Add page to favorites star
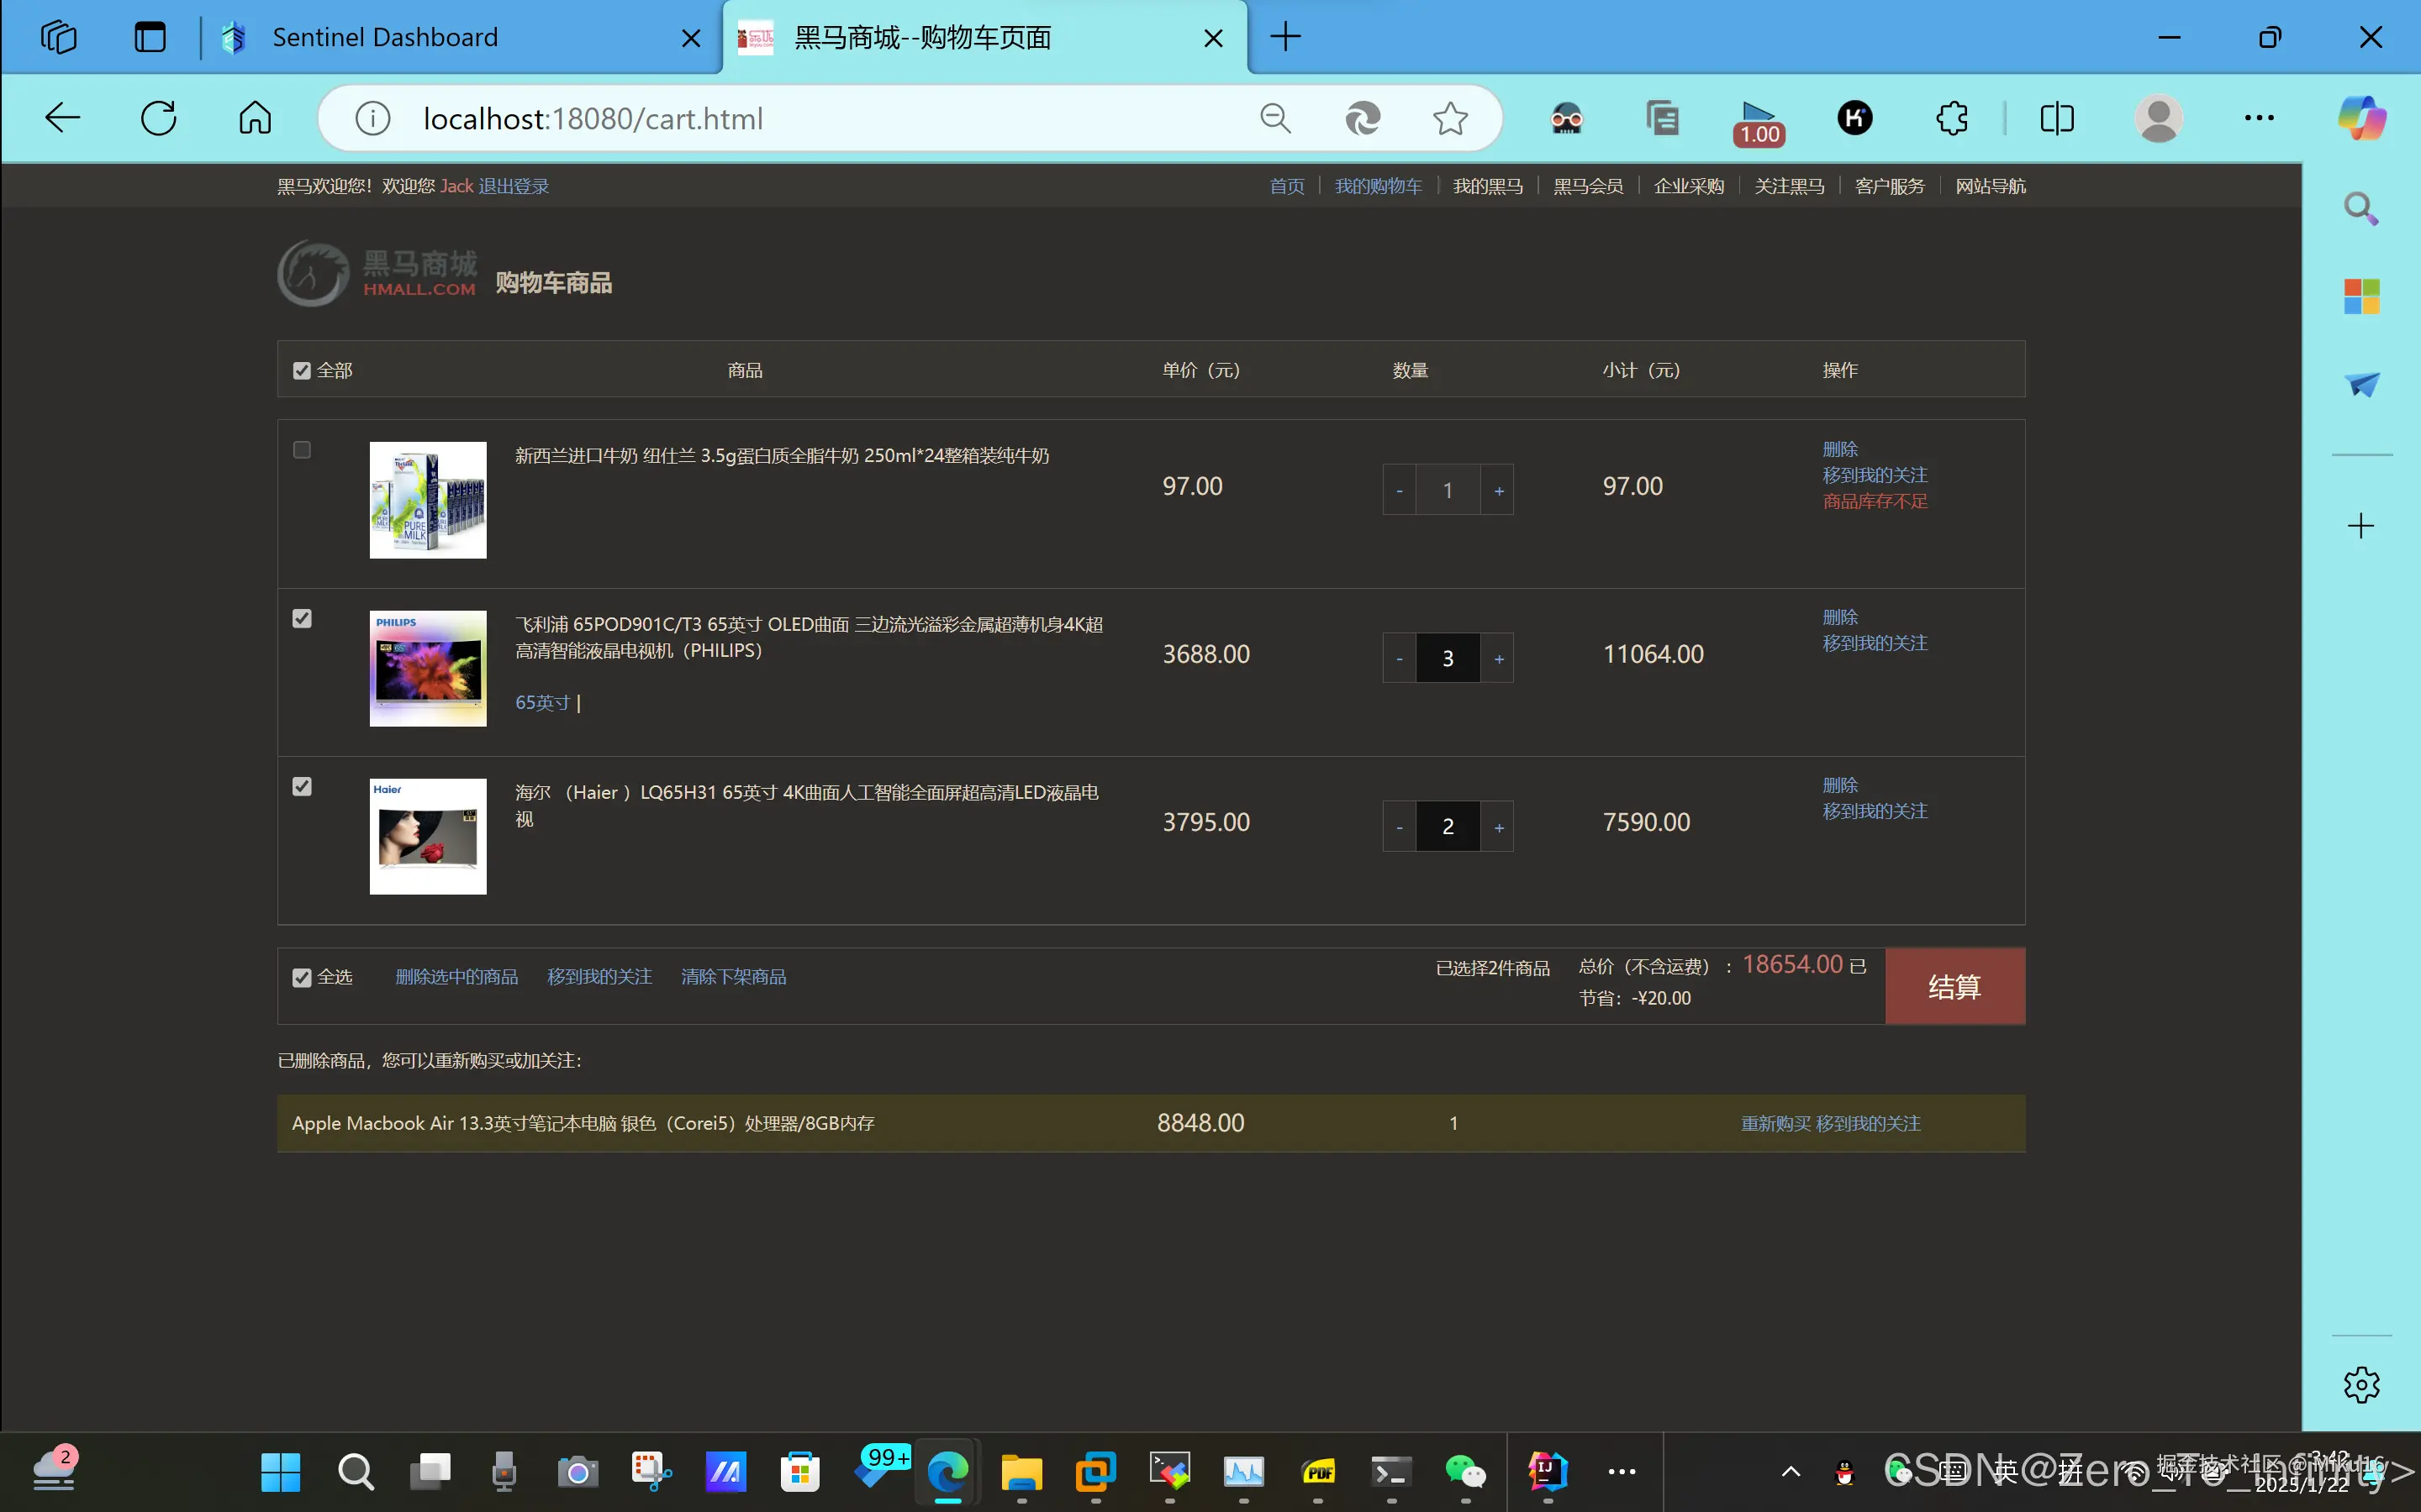Viewport: 2421px width, 1512px height. [1451, 119]
